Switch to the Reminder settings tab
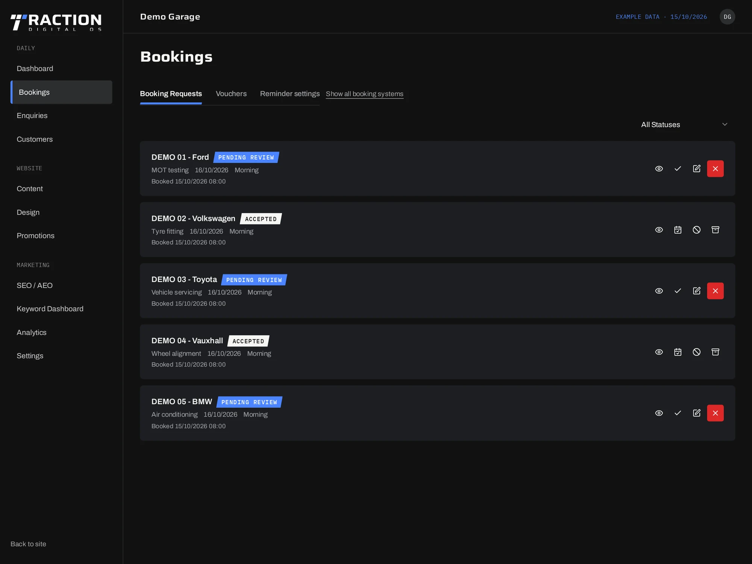This screenshot has height=564, width=752. point(290,94)
